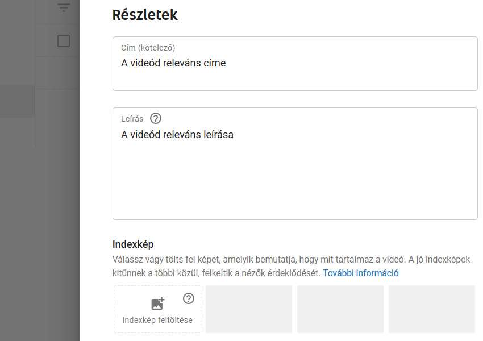Follow the További információ link
The image size is (483, 341).
click(x=360, y=273)
